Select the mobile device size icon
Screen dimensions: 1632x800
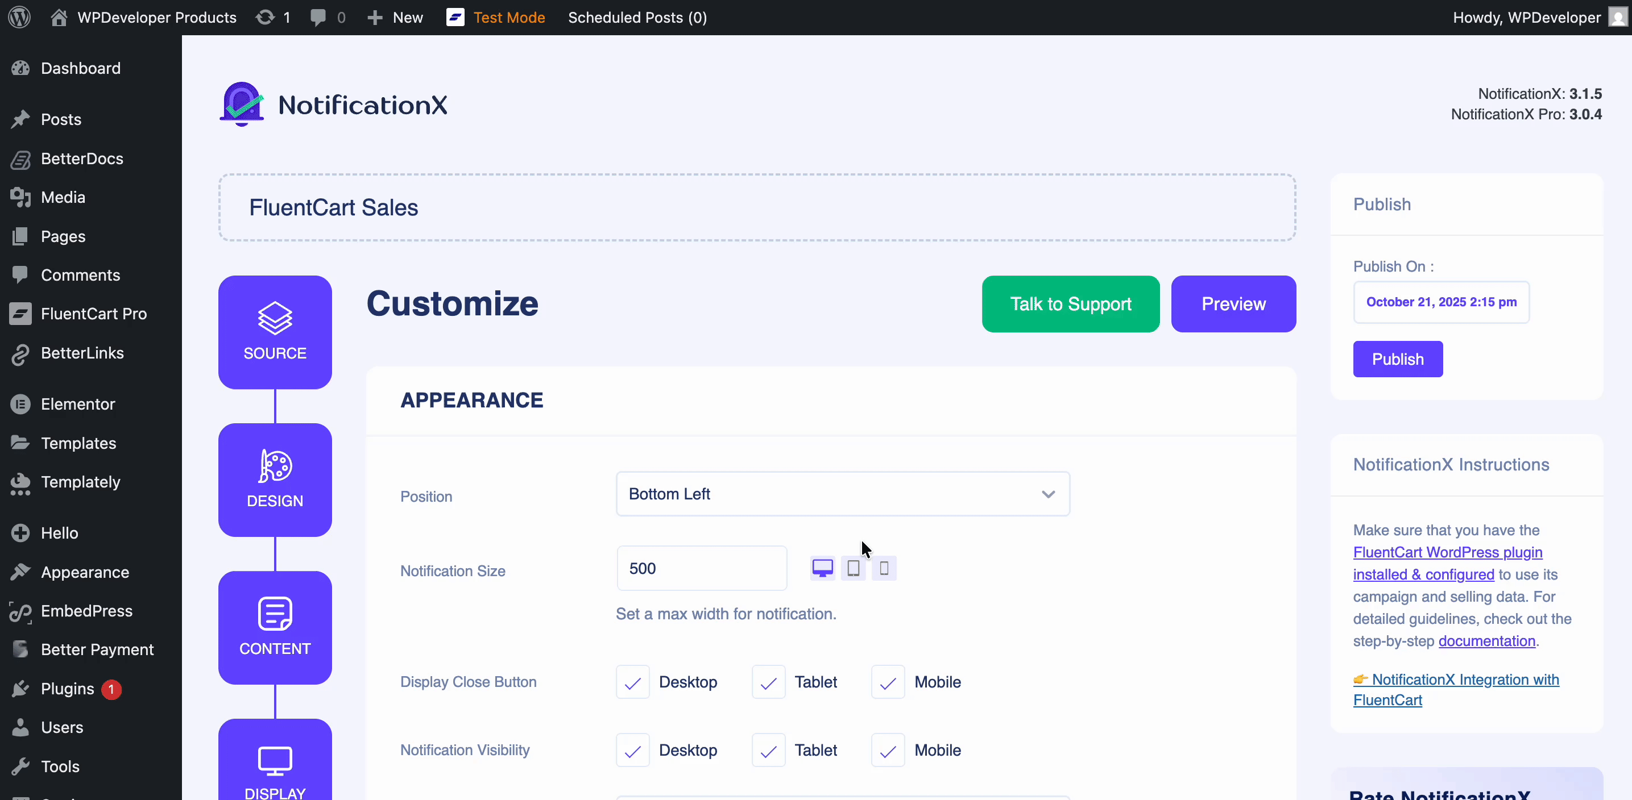click(884, 568)
